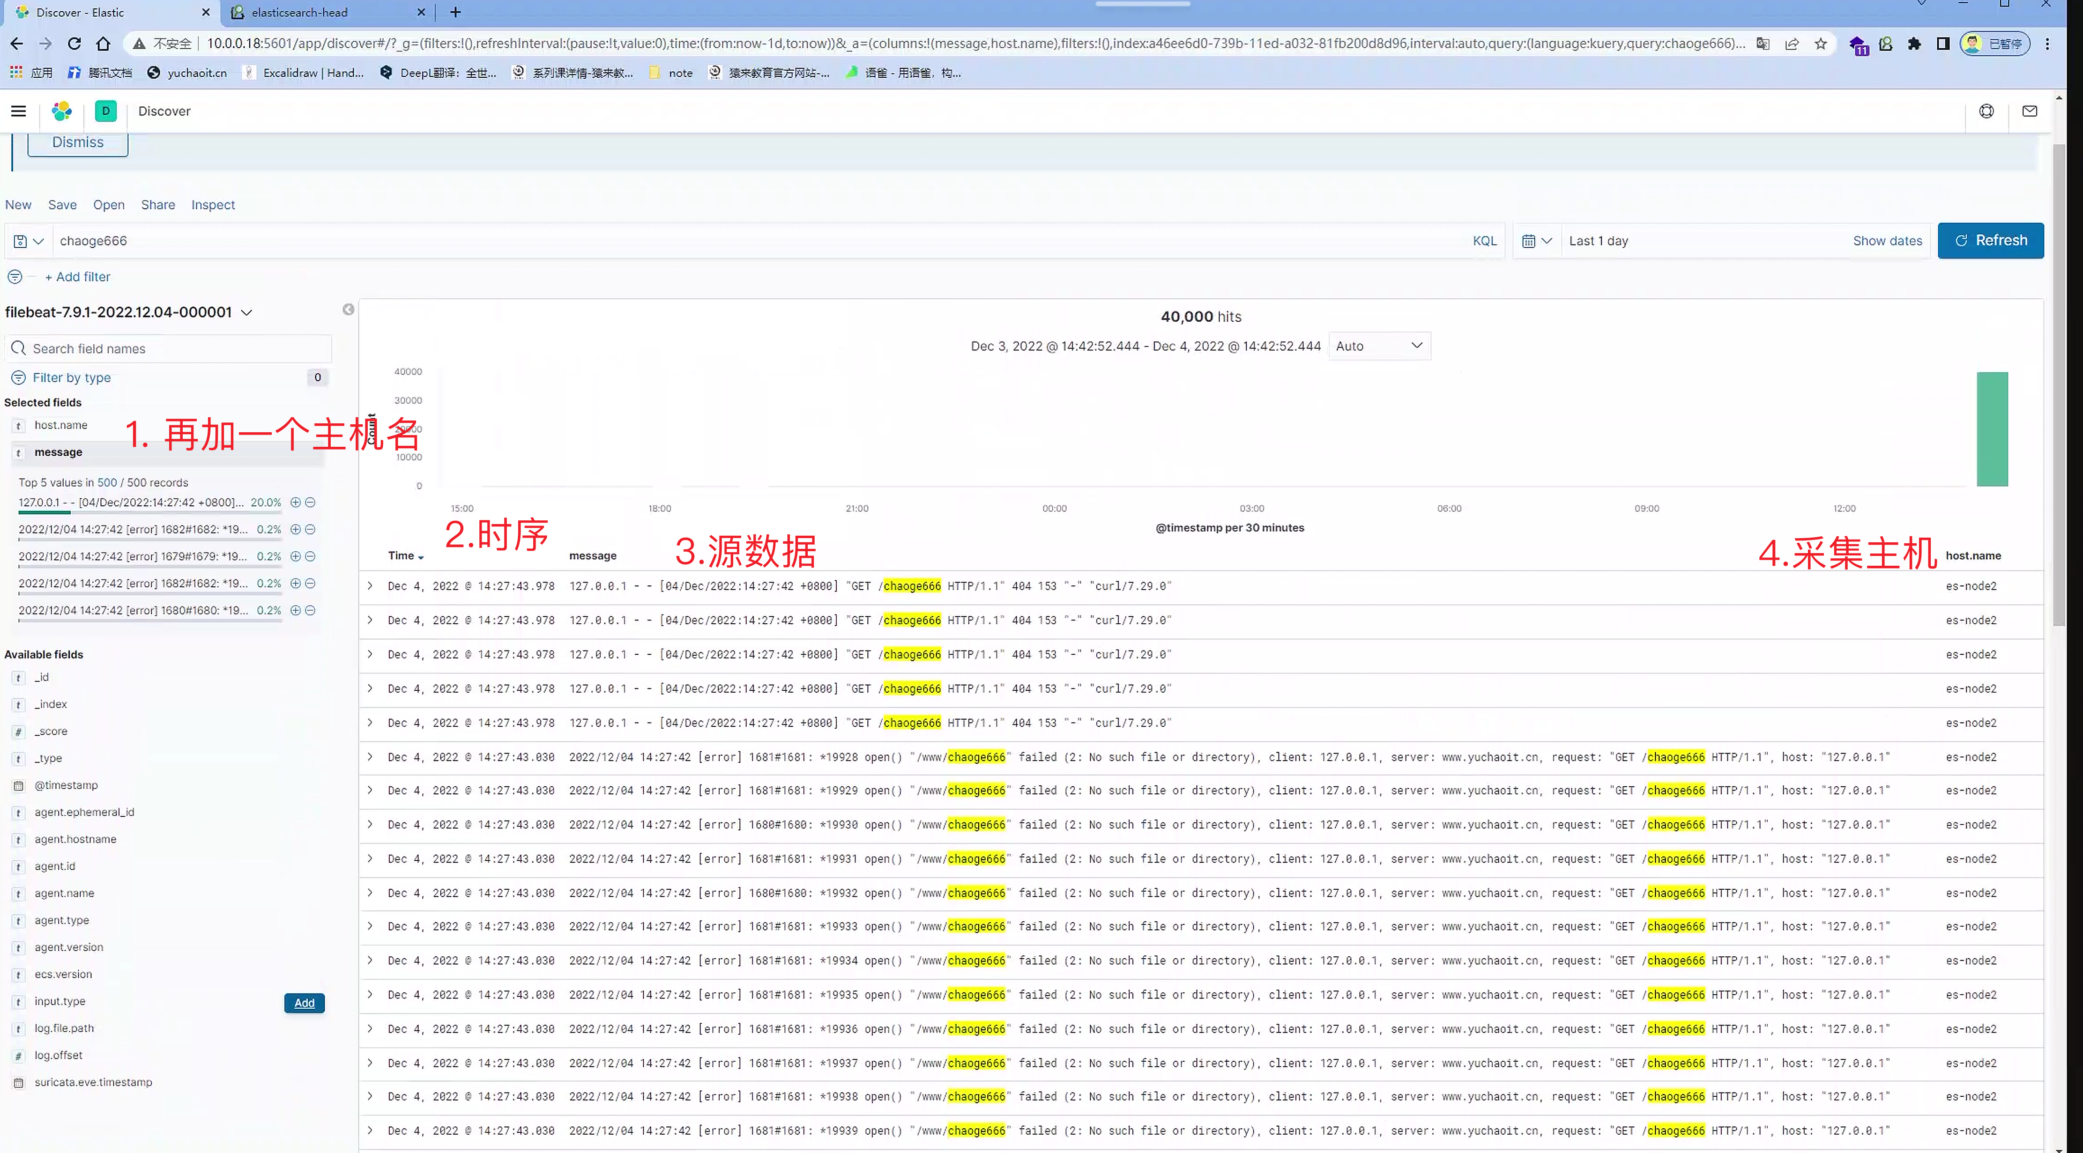The width and height of the screenshot is (2083, 1153).
Task: Open the saved query menu dropdown
Action: pyautogui.click(x=28, y=241)
